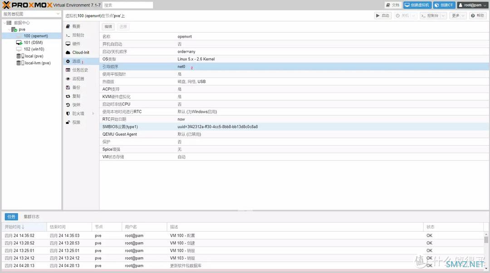Select the KVM硬件虚拟化 row
490x273 pixels.
pyautogui.click(x=294, y=97)
